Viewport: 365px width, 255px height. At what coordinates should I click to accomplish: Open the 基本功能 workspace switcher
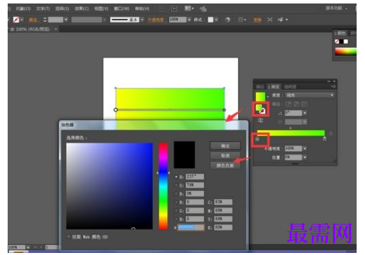point(336,8)
